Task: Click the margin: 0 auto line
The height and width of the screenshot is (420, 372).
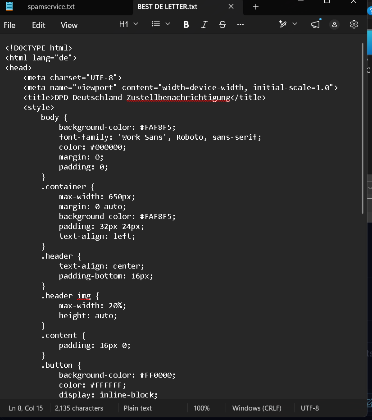Action: (x=92, y=206)
